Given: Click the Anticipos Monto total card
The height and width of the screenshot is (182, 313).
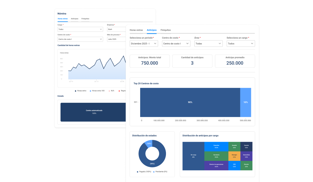Looking at the screenshot, I should point(150,61).
